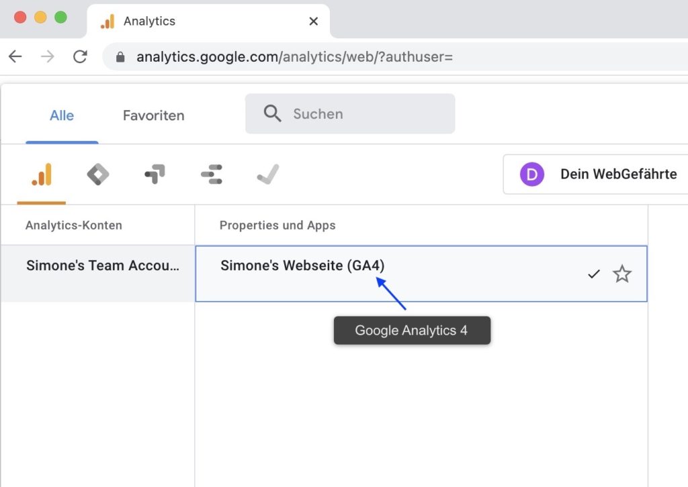Switch to the Favoriten tab

tap(154, 115)
